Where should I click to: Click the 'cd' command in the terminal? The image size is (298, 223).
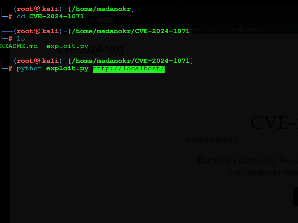[x=21, y=16]
